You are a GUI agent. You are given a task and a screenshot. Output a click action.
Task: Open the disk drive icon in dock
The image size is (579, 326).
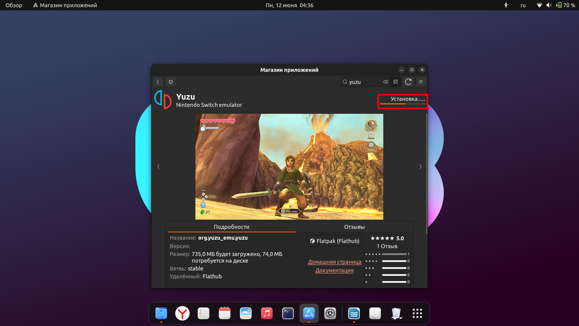point(375,313)
